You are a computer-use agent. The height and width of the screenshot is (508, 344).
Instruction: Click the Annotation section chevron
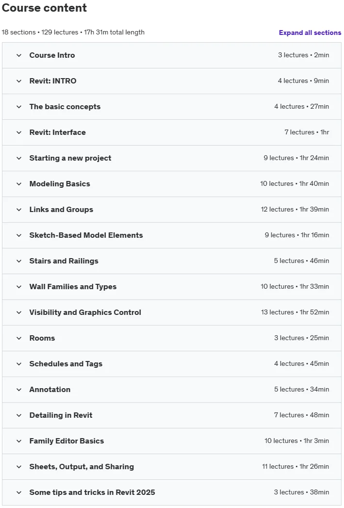click(19, 390)
